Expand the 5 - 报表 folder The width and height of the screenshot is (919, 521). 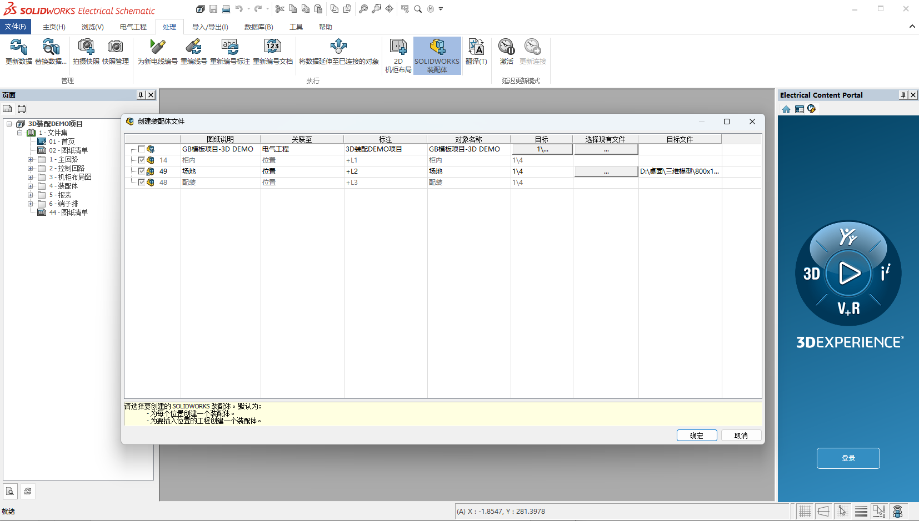31,195
